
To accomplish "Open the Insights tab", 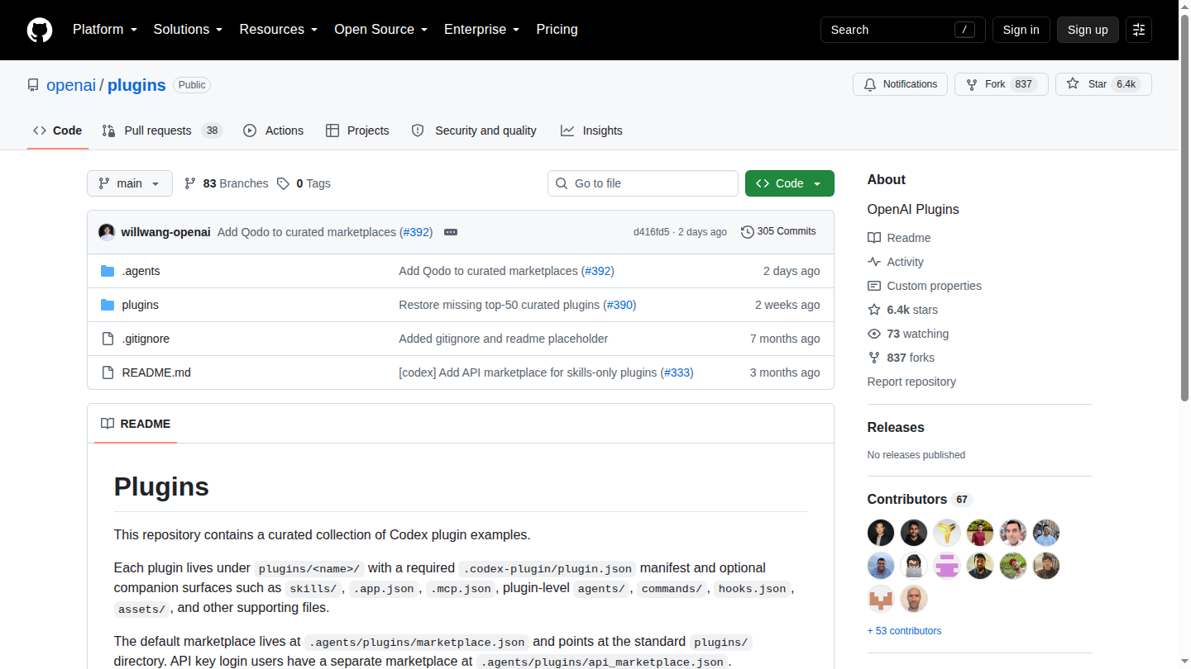I will (591, 130).
